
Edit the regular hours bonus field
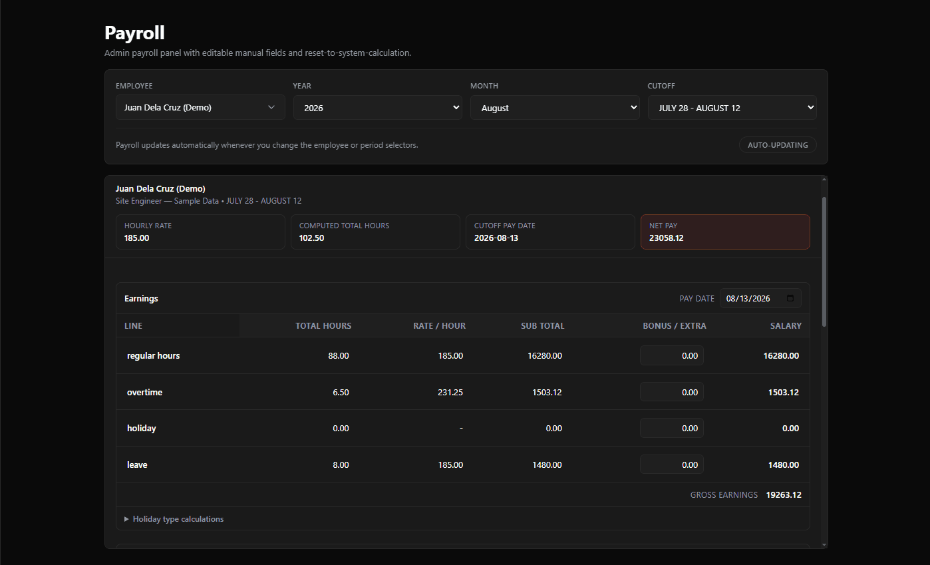click(x=672, y=355)
